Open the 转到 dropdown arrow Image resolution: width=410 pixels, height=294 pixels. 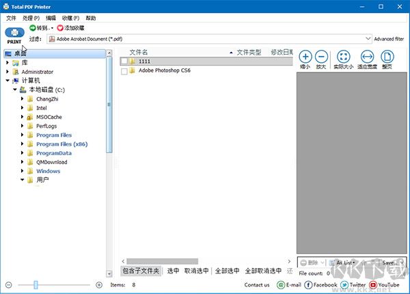point(52,28)
